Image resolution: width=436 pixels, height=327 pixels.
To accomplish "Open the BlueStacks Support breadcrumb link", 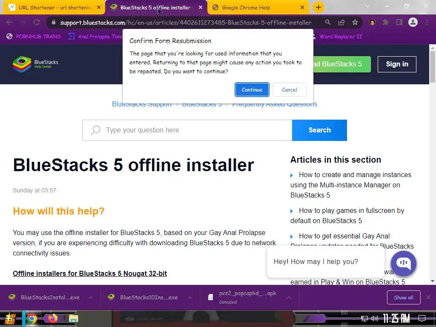I will click(x=142, y=105).
